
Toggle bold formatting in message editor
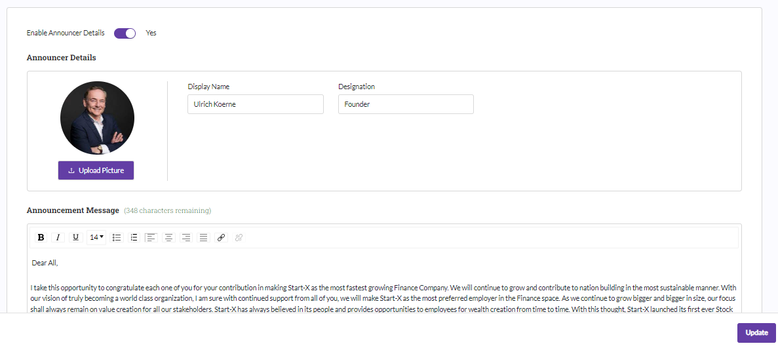click(x=41, y=237)
